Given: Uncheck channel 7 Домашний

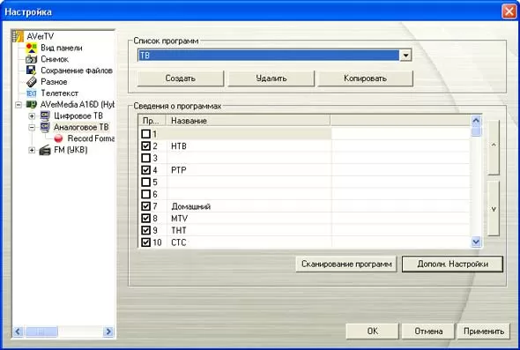Looking at the screenshot, I should click(x=145, y=206).
